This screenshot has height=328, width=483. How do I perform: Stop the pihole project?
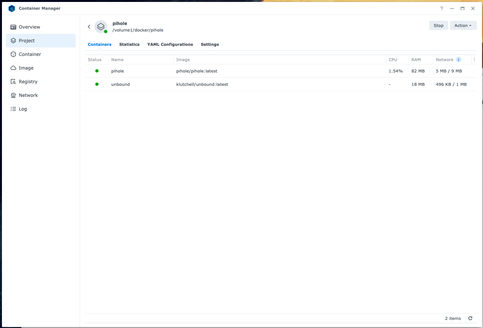tap(438, 25)
